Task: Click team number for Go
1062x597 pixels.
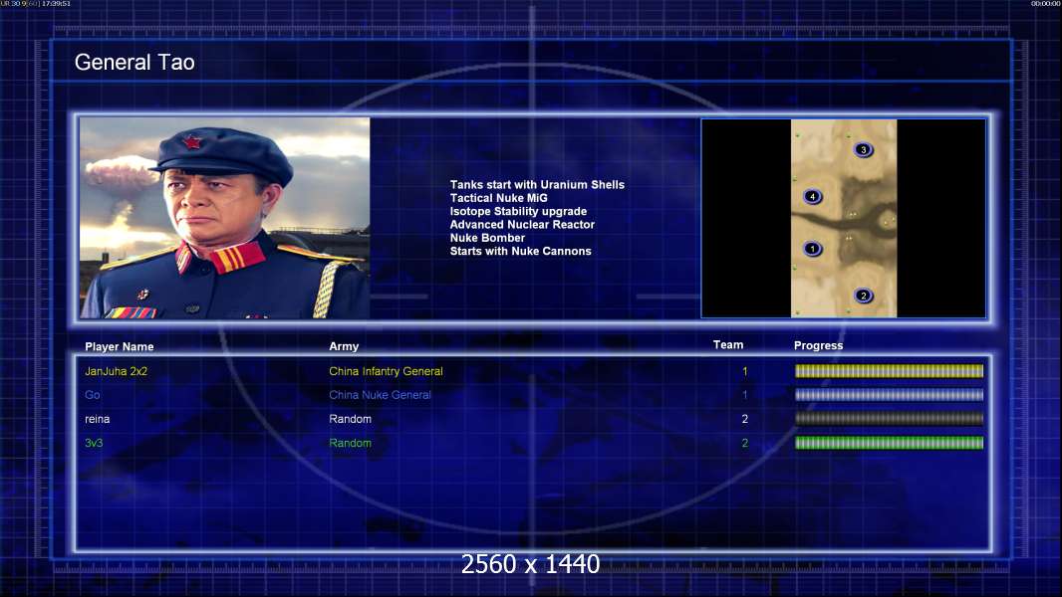Action: click(744, 395)
